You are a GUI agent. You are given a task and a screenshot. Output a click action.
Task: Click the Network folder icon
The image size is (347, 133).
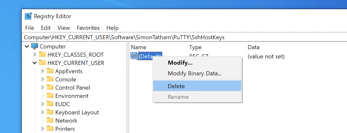pos(50,121)
